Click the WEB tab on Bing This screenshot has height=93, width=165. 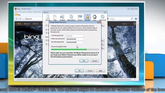(x=19, y=24)
